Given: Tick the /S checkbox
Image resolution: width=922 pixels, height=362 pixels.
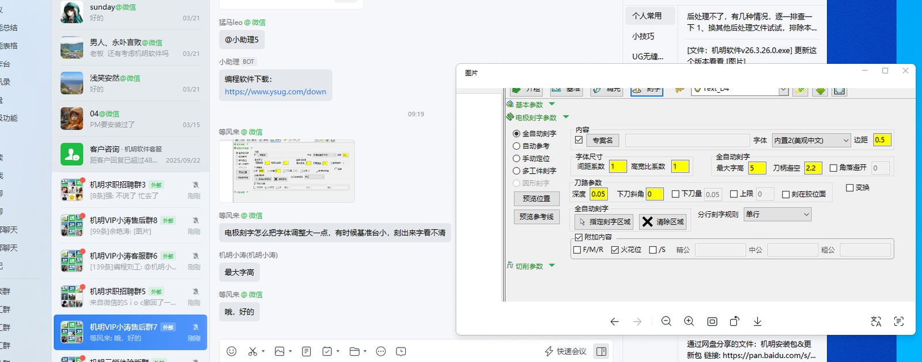Looking at the screenshot, I should click(653, 250).
